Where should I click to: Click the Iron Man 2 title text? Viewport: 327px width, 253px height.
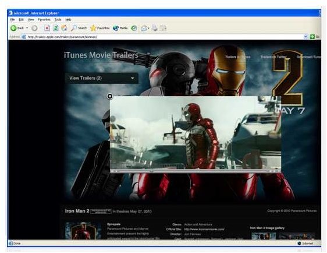coord(77,211)
